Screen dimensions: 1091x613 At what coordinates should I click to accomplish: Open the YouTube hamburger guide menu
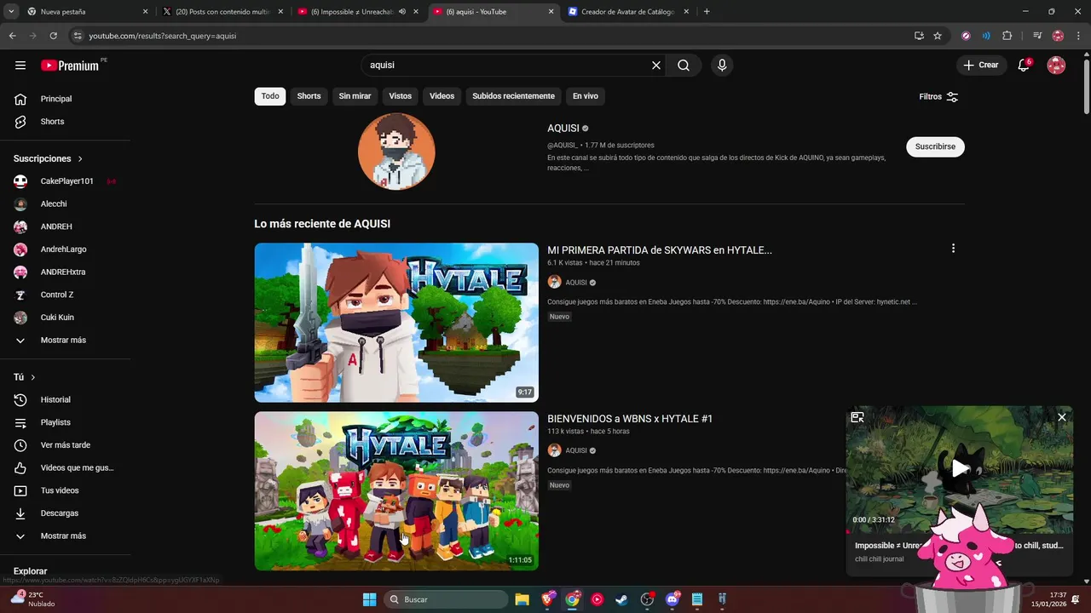click(x=20, y=66)
